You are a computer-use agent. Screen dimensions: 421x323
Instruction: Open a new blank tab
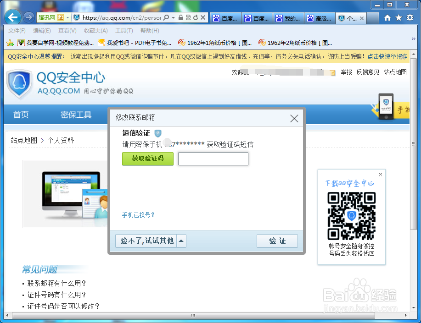[x=372, y=18]
